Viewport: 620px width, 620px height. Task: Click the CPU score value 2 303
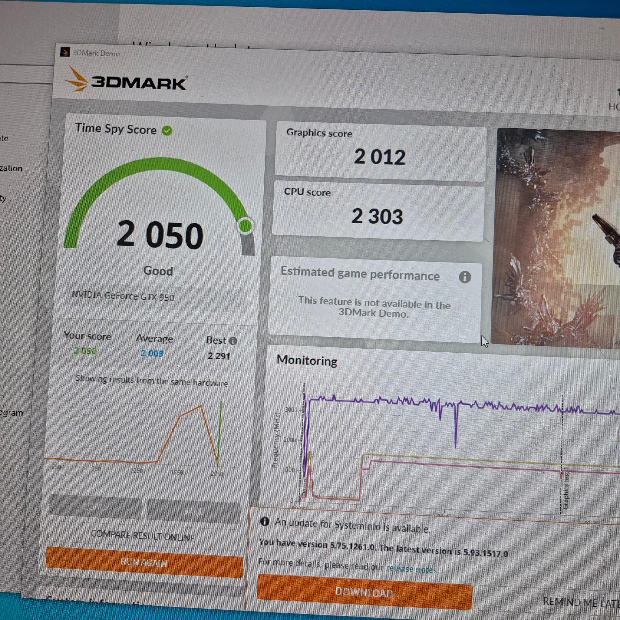377,216
